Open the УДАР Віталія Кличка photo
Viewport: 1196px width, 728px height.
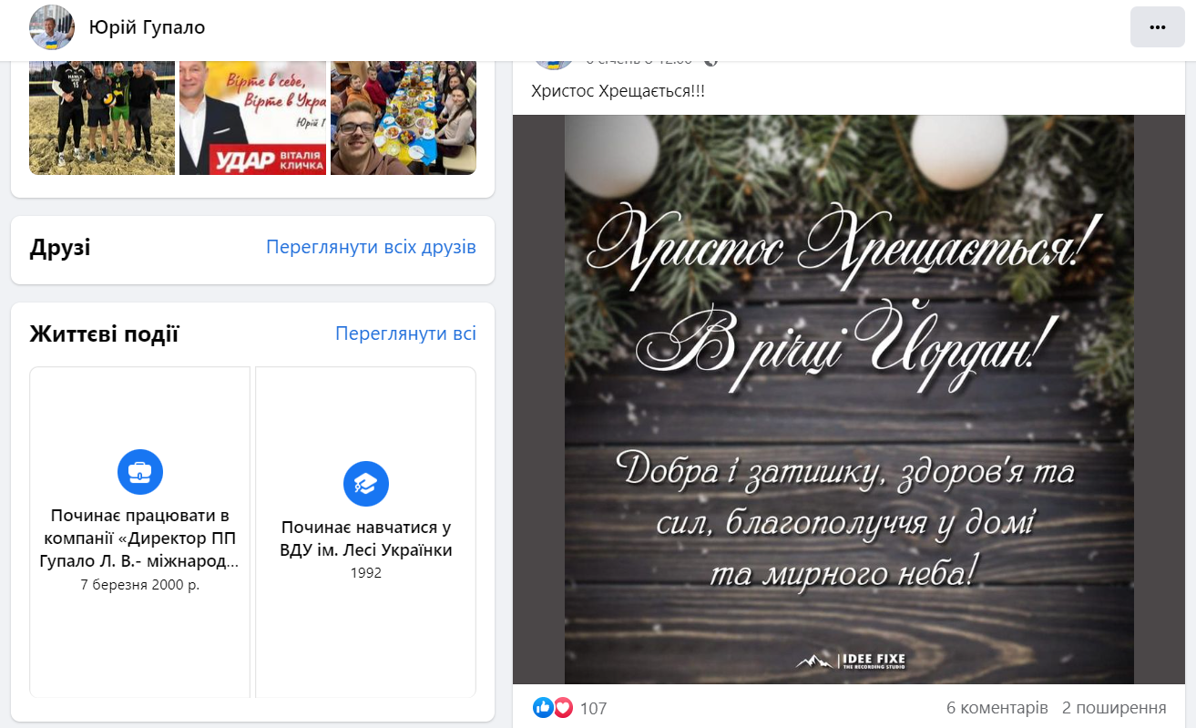point(252,118)
